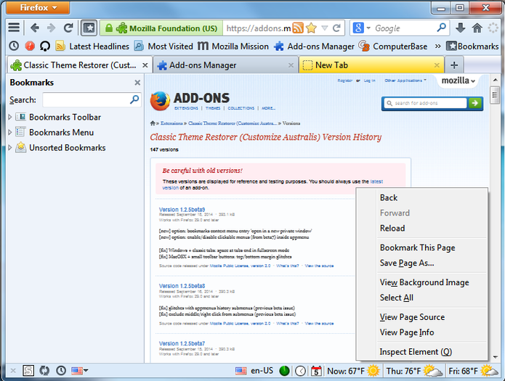Open the mozilla tab dropdown on page

(458, 81)
